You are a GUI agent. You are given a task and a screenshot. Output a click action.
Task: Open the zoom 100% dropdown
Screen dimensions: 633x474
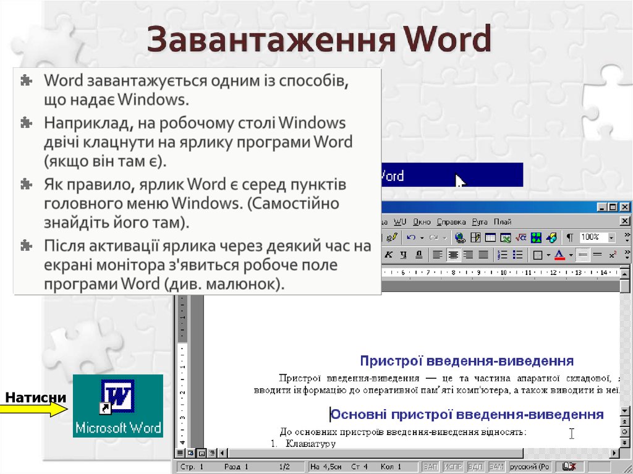(610, 237)
